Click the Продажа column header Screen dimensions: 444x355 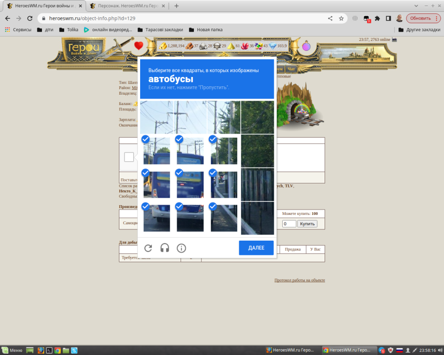tap(293, 249)
